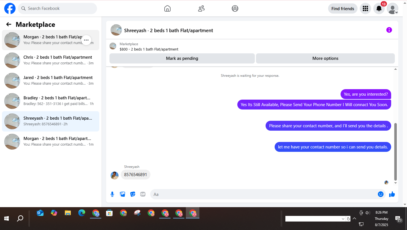
Task: Click the volume icon in system tray
Action: point(368,213)
